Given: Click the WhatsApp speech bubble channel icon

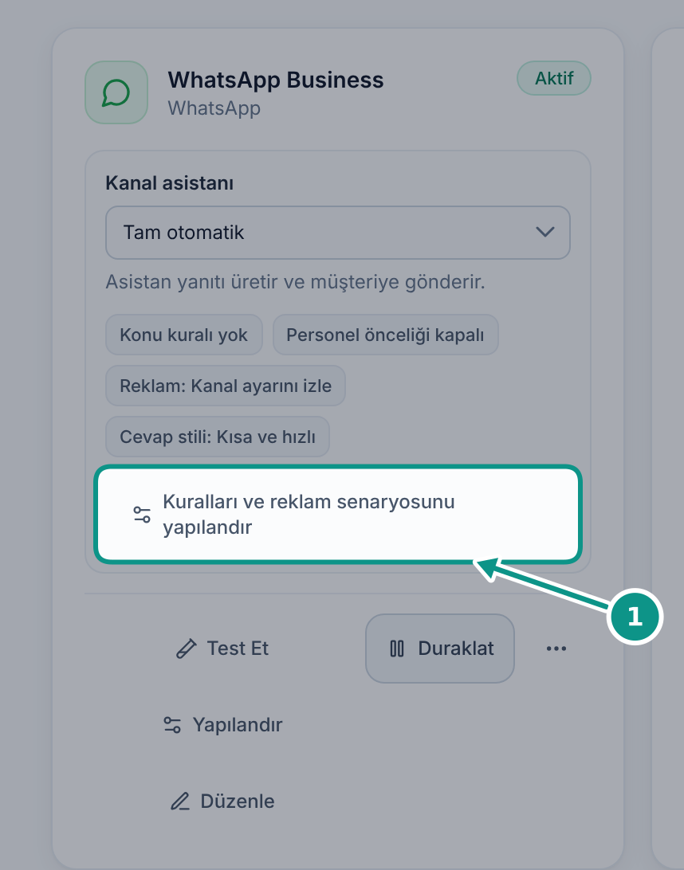Looking at the screenshot, I should click(x=116, y=92).
